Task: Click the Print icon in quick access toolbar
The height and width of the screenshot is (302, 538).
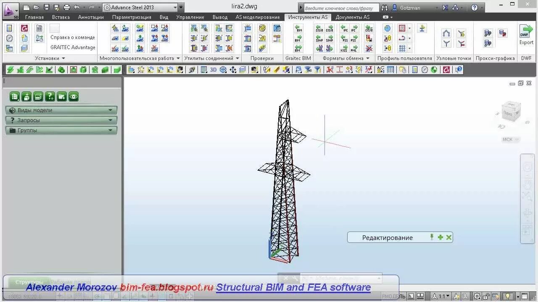Action: tap(67, 8)
